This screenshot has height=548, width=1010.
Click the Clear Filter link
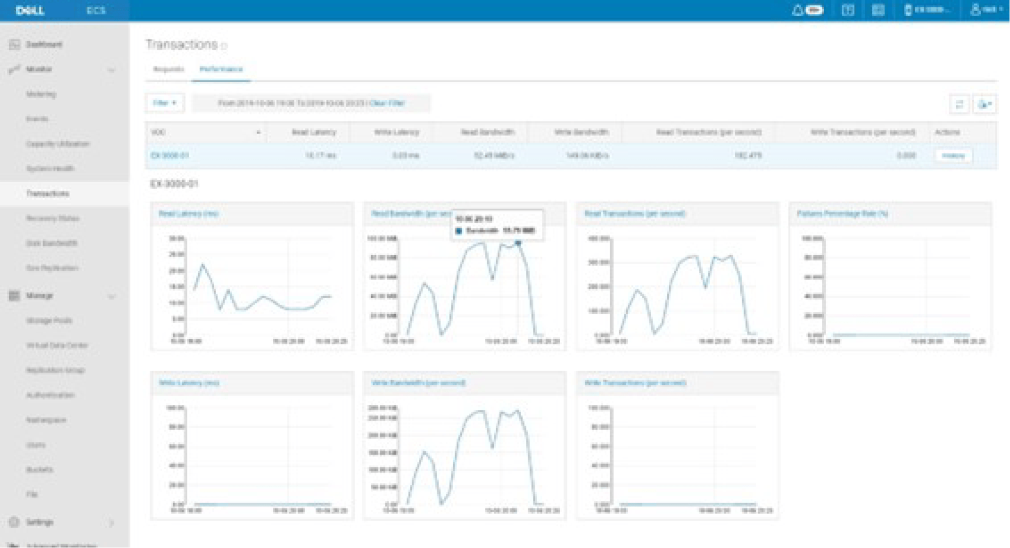pyautogui.click(x=387, y=103)
